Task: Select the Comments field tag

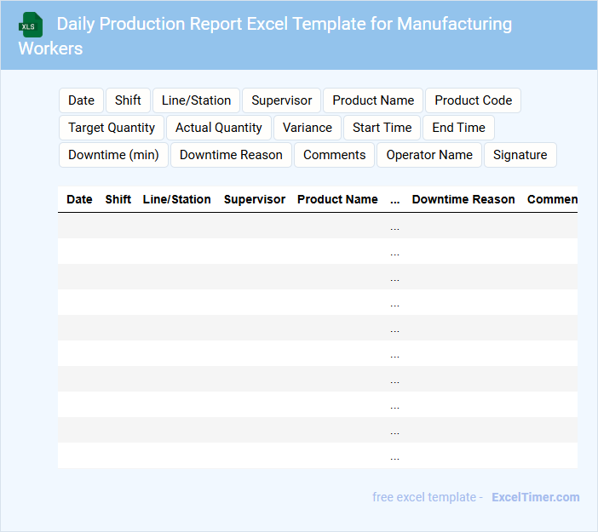Action: [335, 155]
